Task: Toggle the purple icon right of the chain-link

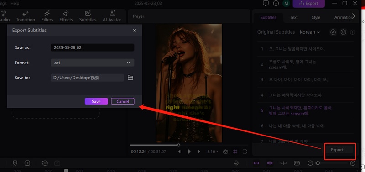Action: (270, 163)
